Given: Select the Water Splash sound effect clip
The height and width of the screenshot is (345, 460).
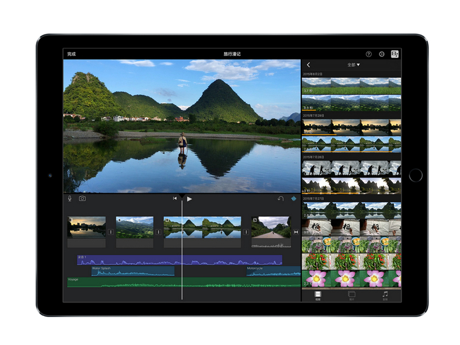Looking at the screenshot, I should pyautogui.click(x=133, y=271).
